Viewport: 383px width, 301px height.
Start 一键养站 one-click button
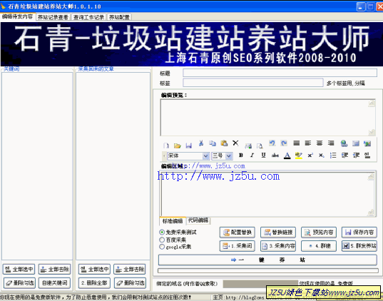click(267, 260)
